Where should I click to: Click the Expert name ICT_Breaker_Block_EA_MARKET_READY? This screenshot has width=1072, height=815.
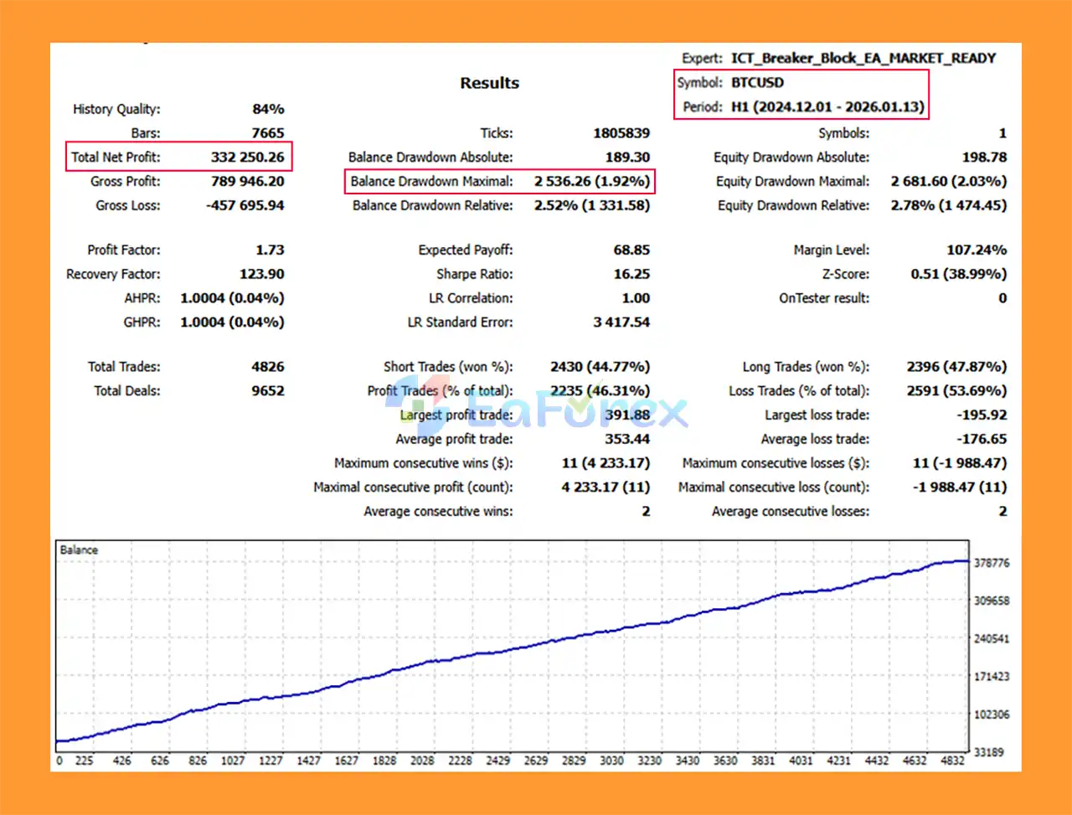pos(863,58)
